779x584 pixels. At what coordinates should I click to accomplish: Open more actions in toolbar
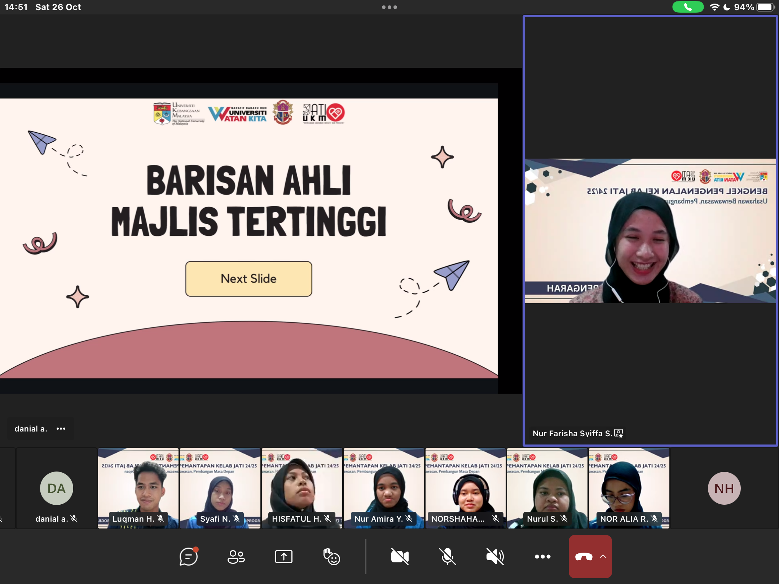click(x=542, y=557)
